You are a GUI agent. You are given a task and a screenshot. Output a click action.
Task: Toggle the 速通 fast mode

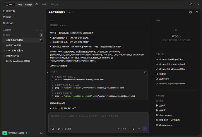pos(68,129)
